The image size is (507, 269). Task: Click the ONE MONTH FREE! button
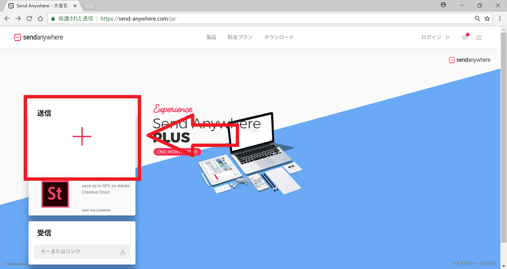(177, 152)
